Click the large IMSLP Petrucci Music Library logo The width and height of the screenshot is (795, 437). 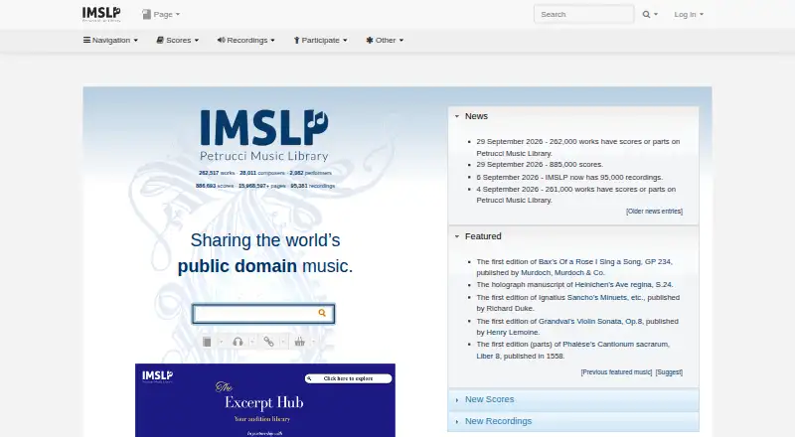(x=264, y=135)
